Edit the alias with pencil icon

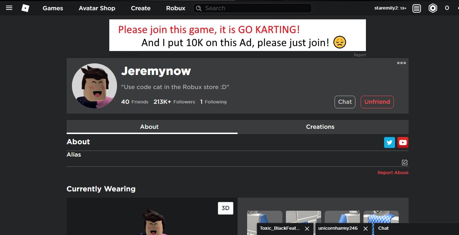(405, 162)
